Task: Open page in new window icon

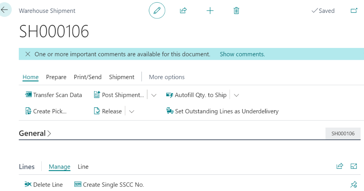Action: (354, 11)
